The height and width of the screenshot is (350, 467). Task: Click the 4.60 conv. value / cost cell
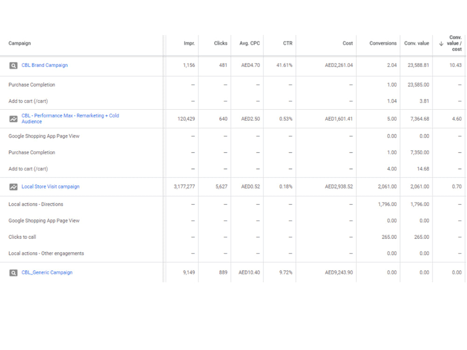(x=457, y=119)
